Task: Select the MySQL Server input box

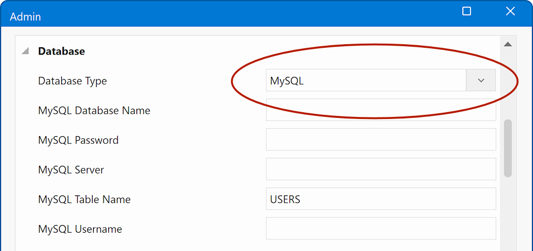Action: point(380,169)
